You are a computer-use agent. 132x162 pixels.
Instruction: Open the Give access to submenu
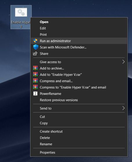coord(79,62)
